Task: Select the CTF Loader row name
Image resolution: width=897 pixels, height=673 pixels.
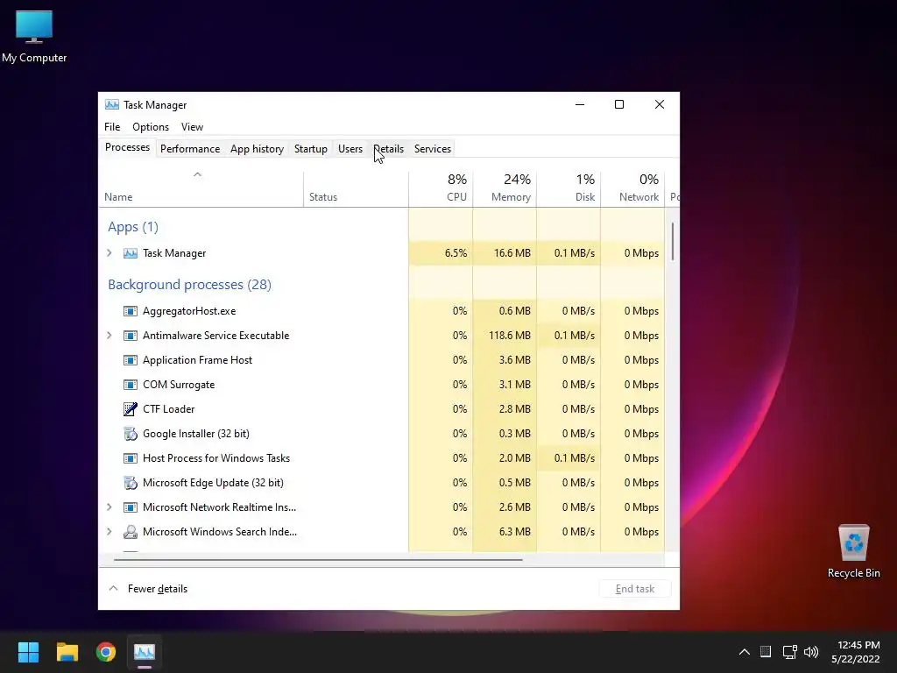Action: click(x=169, y=409)
